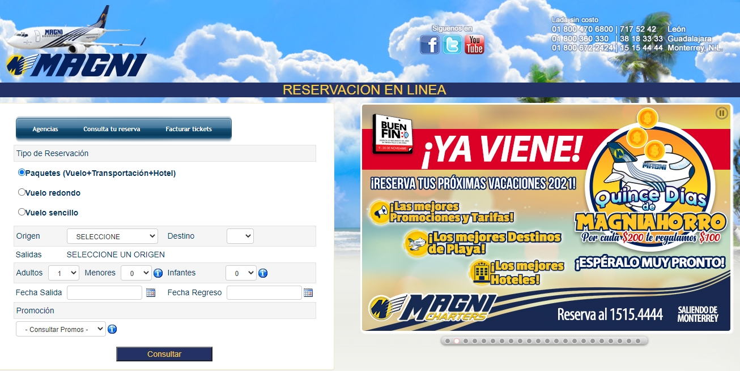Image resolution: width=740 pixels, height=371 pixels.
Task: Show info icon next to Menores
Action: pos(158,273)
